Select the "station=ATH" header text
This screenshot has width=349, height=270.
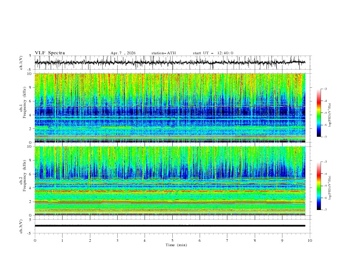click(x=163, y=53)
